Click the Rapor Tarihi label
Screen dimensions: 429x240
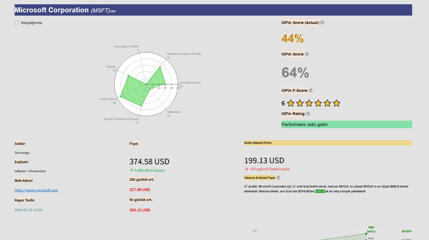(x=24, y=200)
